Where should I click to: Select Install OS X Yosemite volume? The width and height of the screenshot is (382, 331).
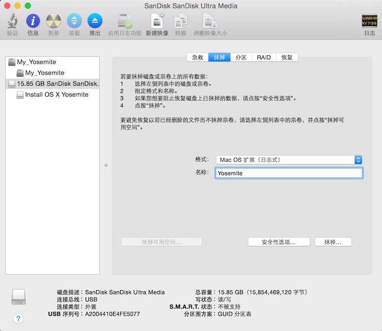tap(52, 95)
